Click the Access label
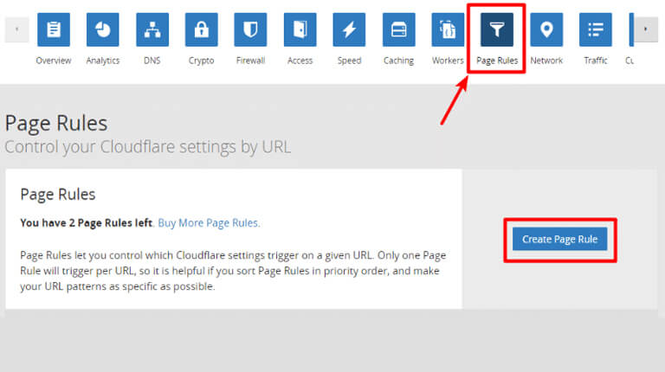The width and height of the screenshot is (665, 372). 300,61
